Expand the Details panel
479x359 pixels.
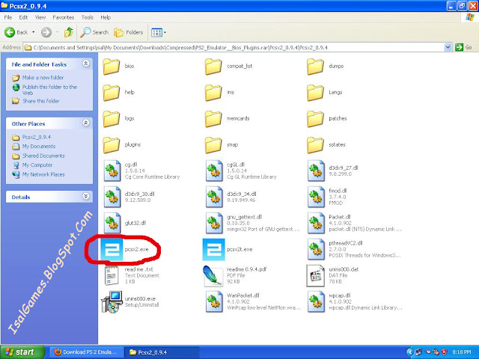click(86, 196)
